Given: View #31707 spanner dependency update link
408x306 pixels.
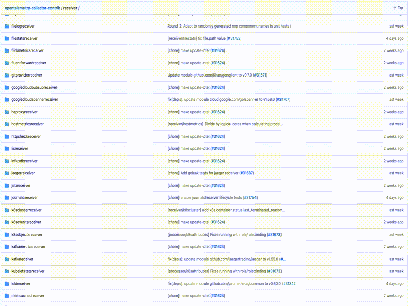Looking at the screenshot, I should [x=283, y=99].
